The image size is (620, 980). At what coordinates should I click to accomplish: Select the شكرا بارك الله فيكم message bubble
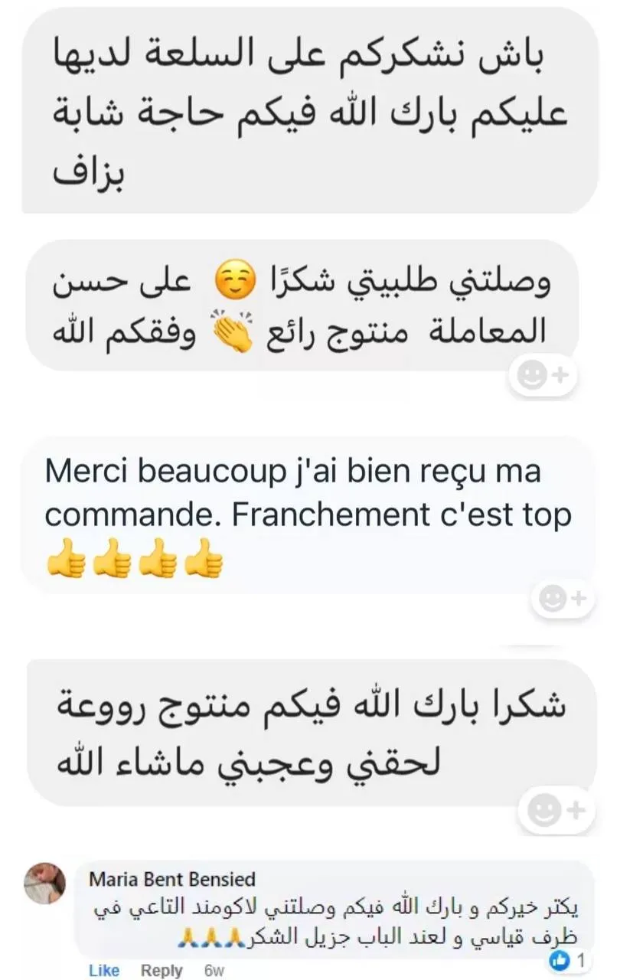(x=311, y=732)
